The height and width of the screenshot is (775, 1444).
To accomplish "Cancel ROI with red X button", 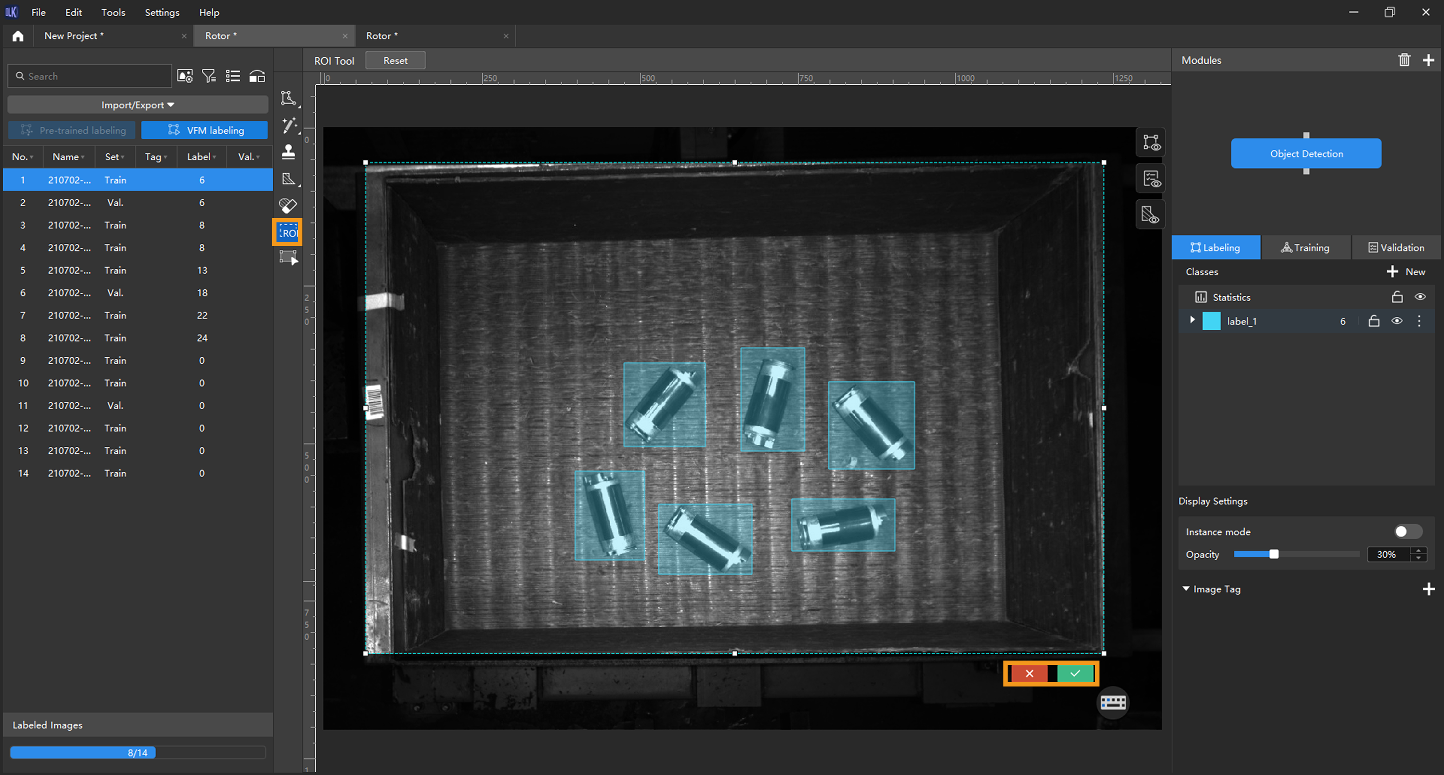I will pyautogui.click(x=1029, y=673).
